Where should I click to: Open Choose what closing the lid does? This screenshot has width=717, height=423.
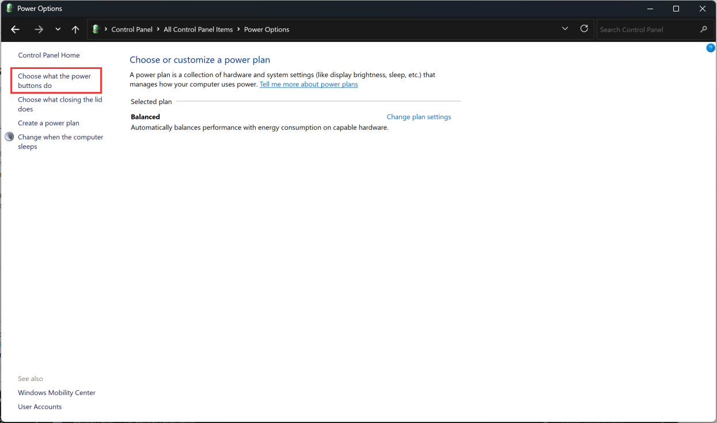pyautogui.click(x=60, y=104)
